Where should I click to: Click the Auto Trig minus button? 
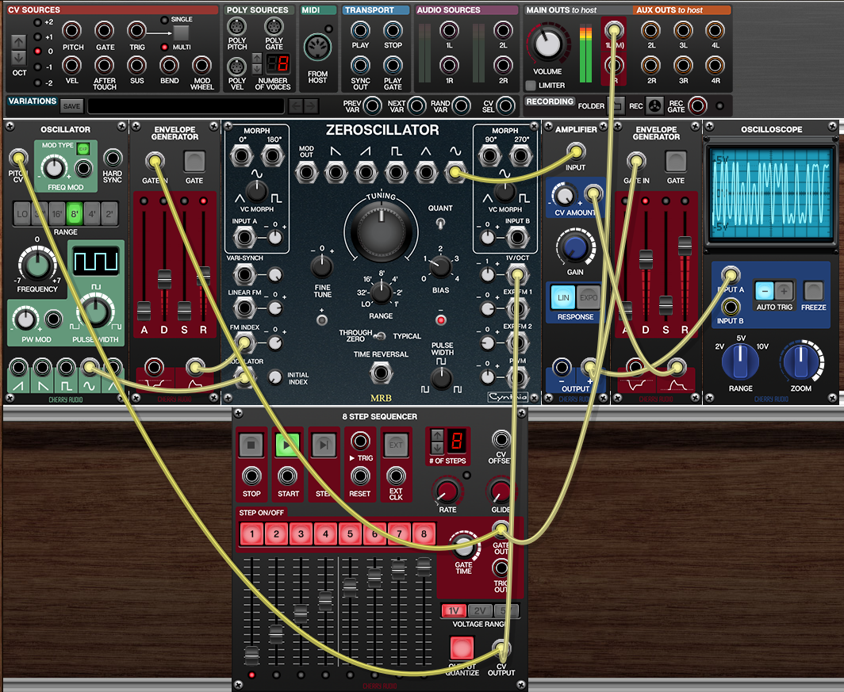[x=765, y=291]
